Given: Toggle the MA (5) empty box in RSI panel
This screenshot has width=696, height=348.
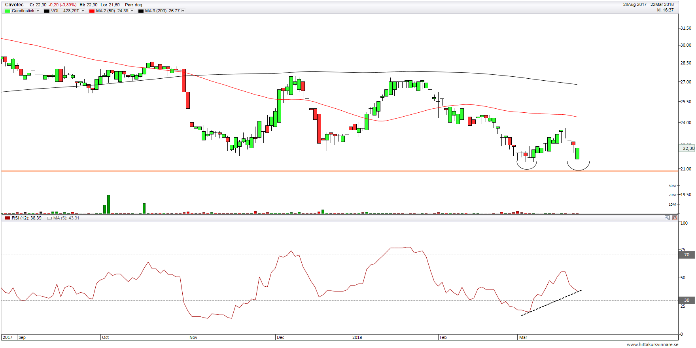Looking at the screenshot, I should [49, 218].
